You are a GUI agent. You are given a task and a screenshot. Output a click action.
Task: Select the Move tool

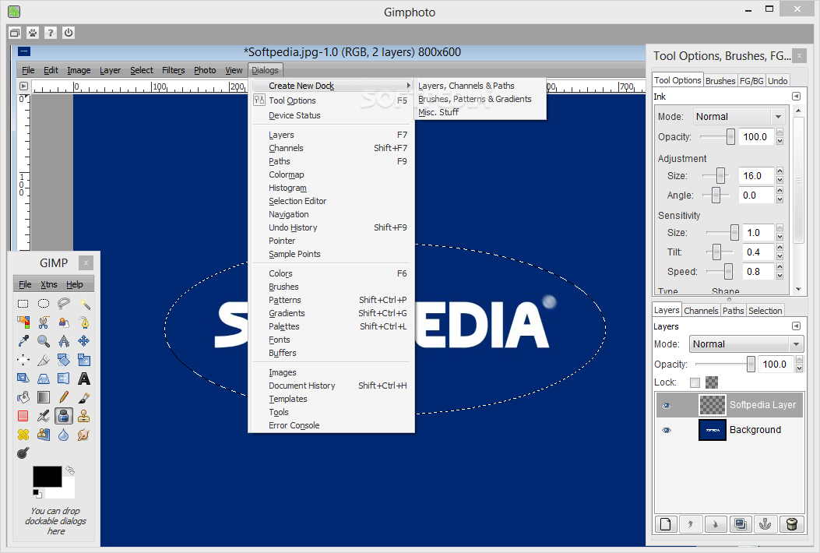coord(84,341)
